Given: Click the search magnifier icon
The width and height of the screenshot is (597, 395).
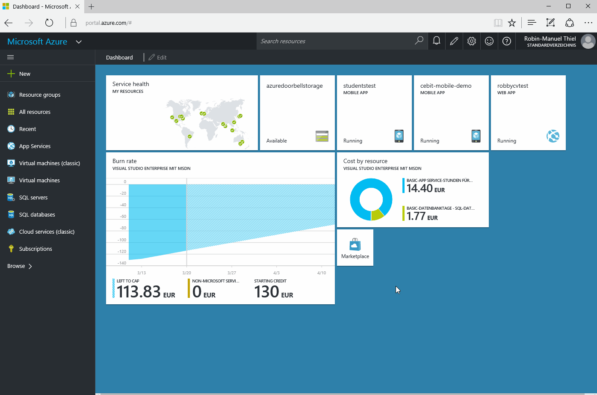Looking at the screenshot, I should coord(419,41).
